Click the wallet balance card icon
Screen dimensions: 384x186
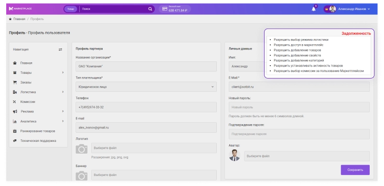pos(165,9)
